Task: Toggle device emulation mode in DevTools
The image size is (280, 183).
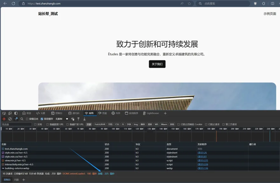Action: point(10,113)
